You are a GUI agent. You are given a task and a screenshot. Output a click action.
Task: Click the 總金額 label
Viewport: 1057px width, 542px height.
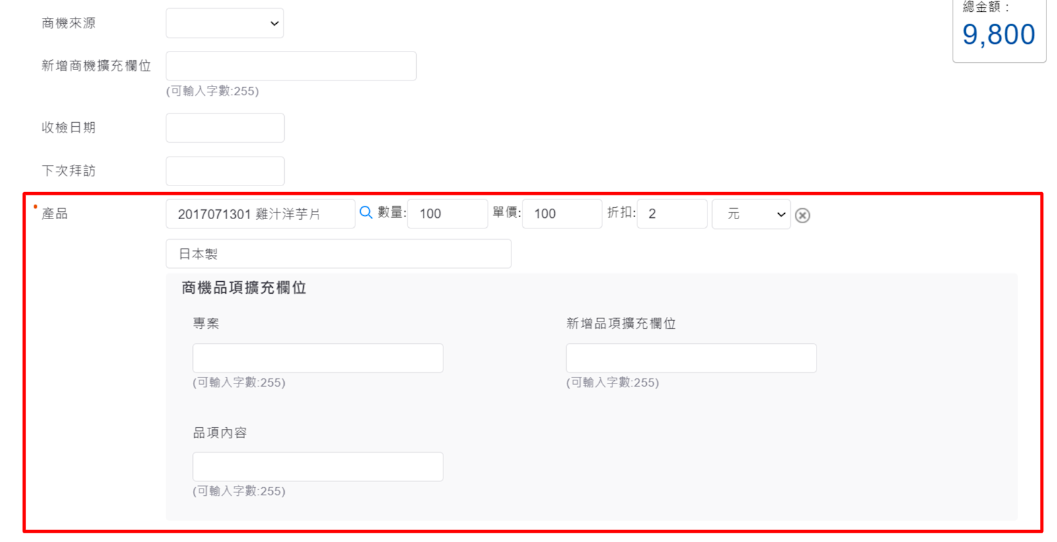pyautogui.click(x=986, y=7)
